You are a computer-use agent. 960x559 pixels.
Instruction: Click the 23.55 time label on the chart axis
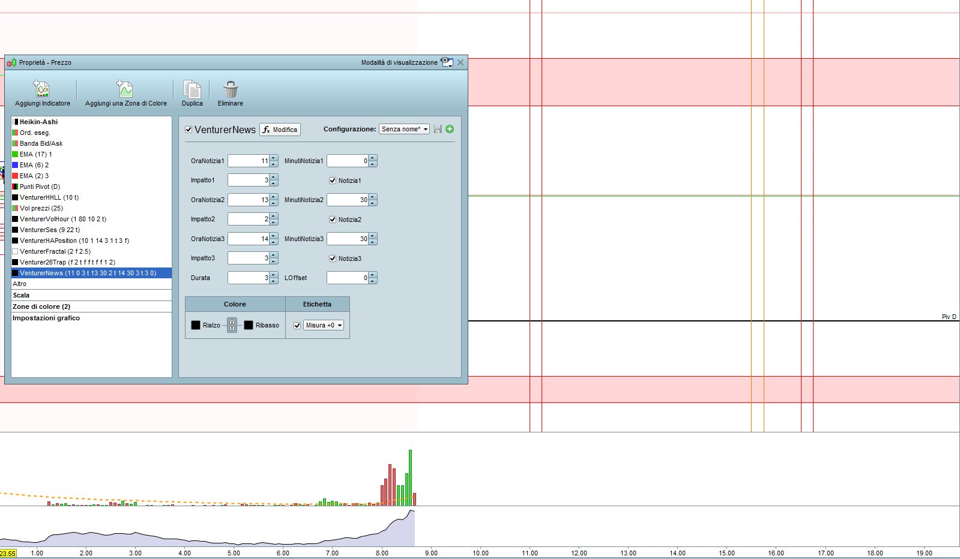(x=8, y=553)
